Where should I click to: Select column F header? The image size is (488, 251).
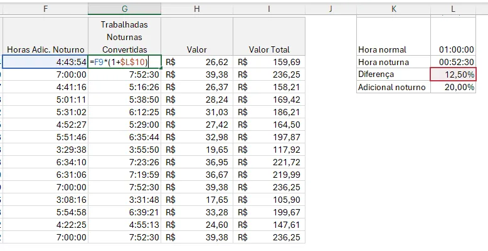45,9
